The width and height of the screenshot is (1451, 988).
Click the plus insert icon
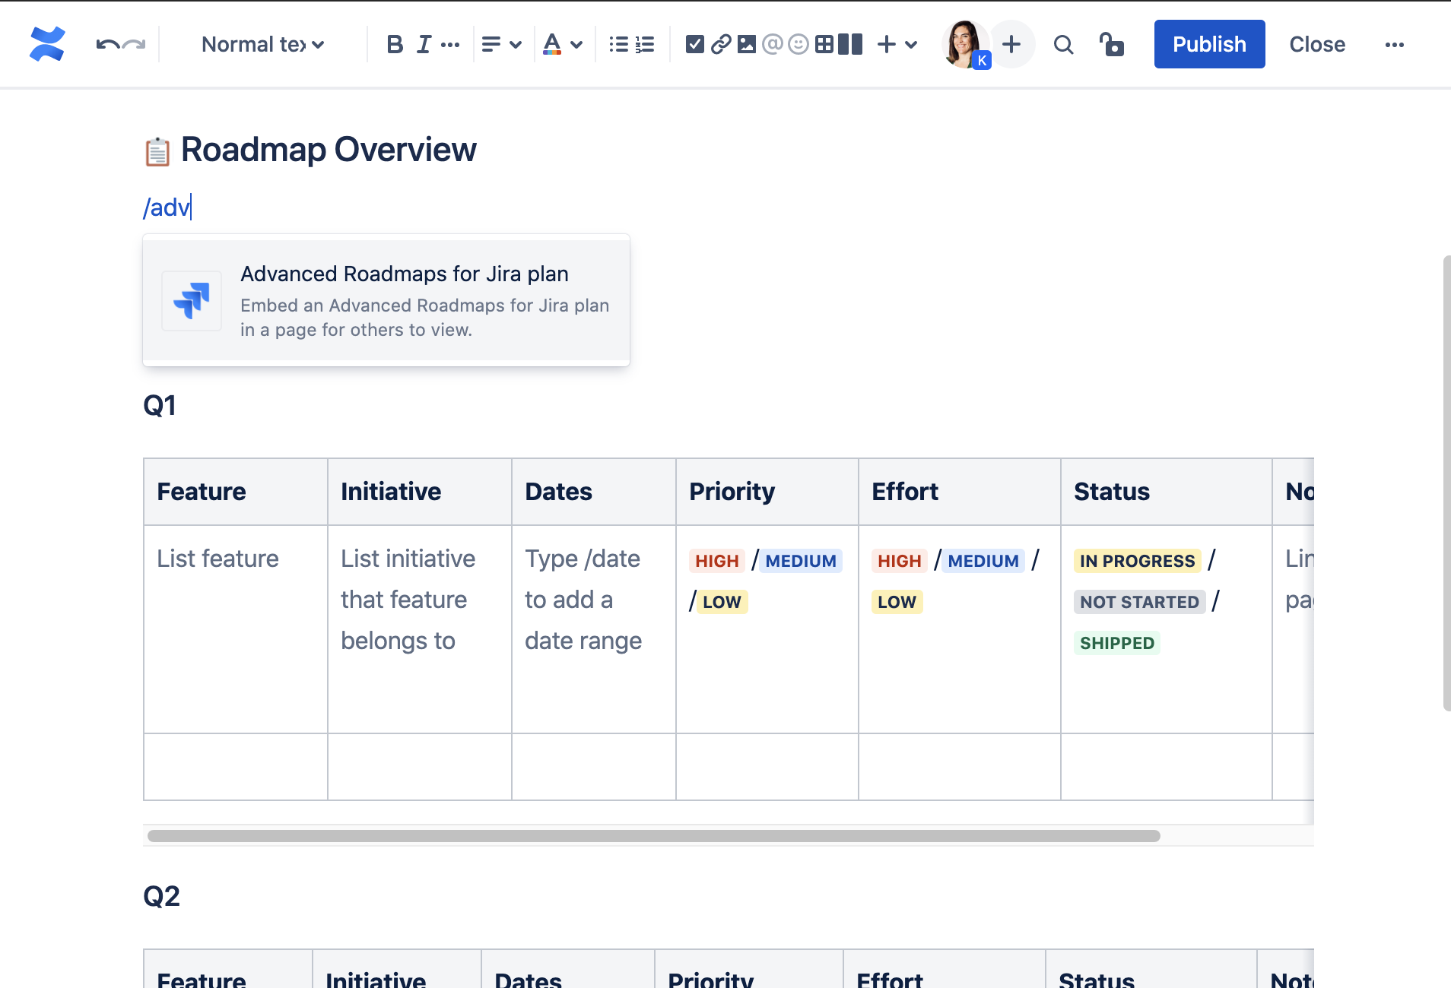(x=887, y=44)
